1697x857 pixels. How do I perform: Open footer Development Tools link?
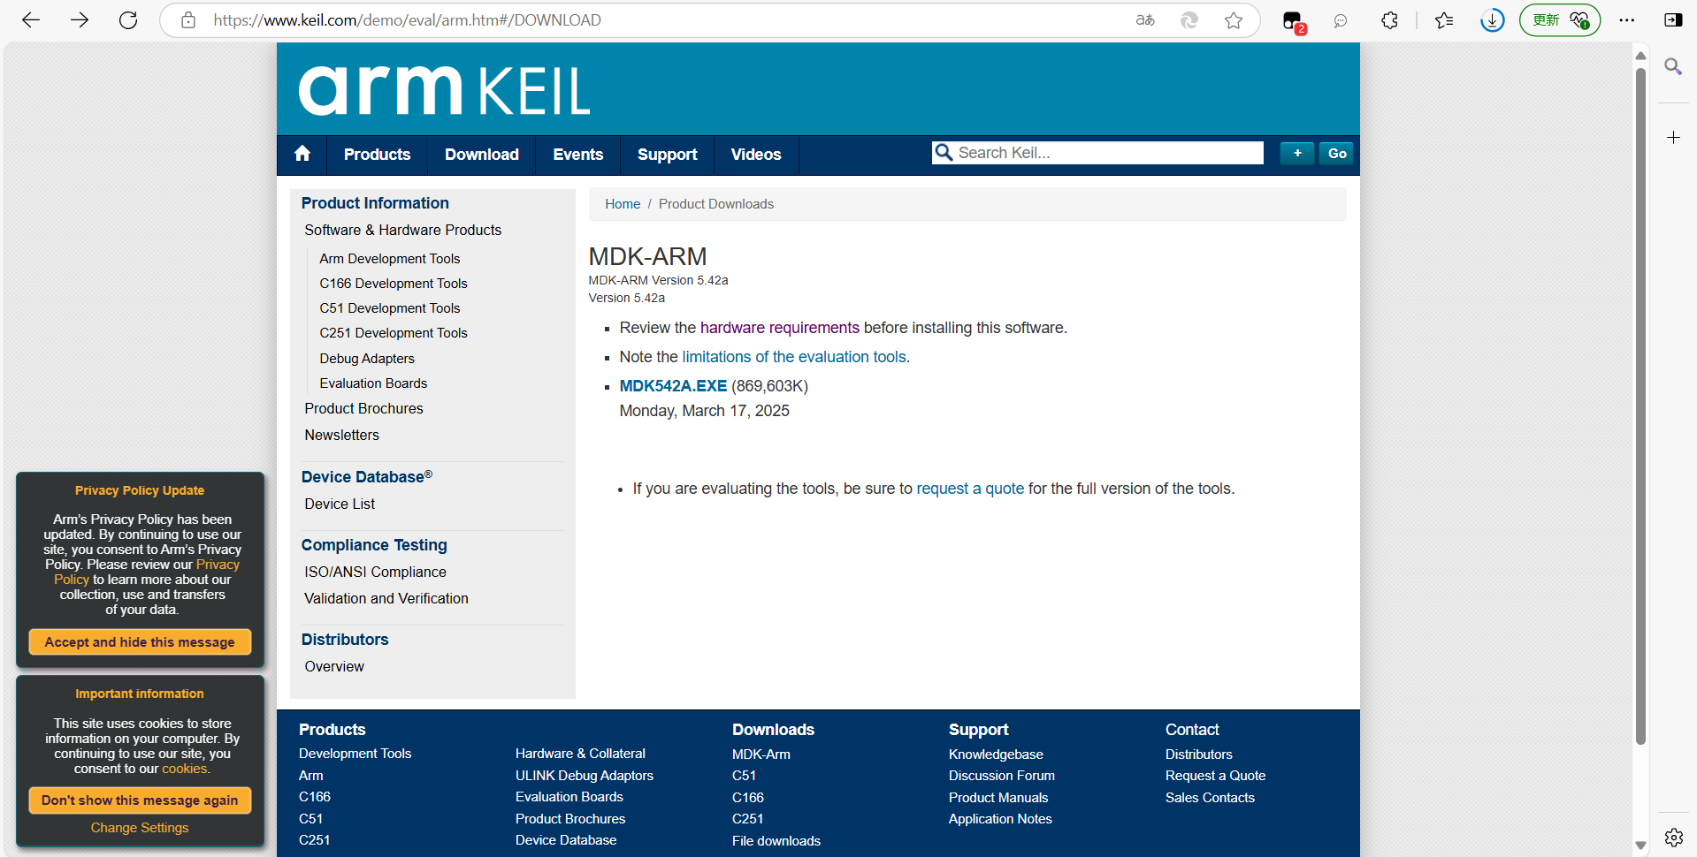pyautogui.click(x=355, y=754)
